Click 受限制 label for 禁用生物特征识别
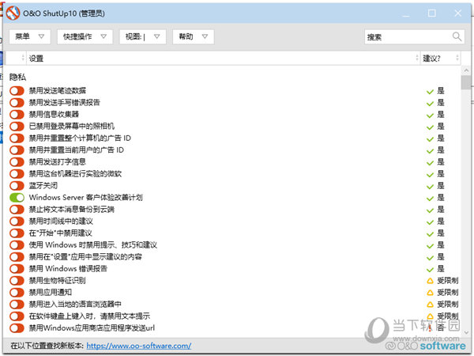This screenshot has width=474, height=356. pyautogui.click(x=448, y=281)
